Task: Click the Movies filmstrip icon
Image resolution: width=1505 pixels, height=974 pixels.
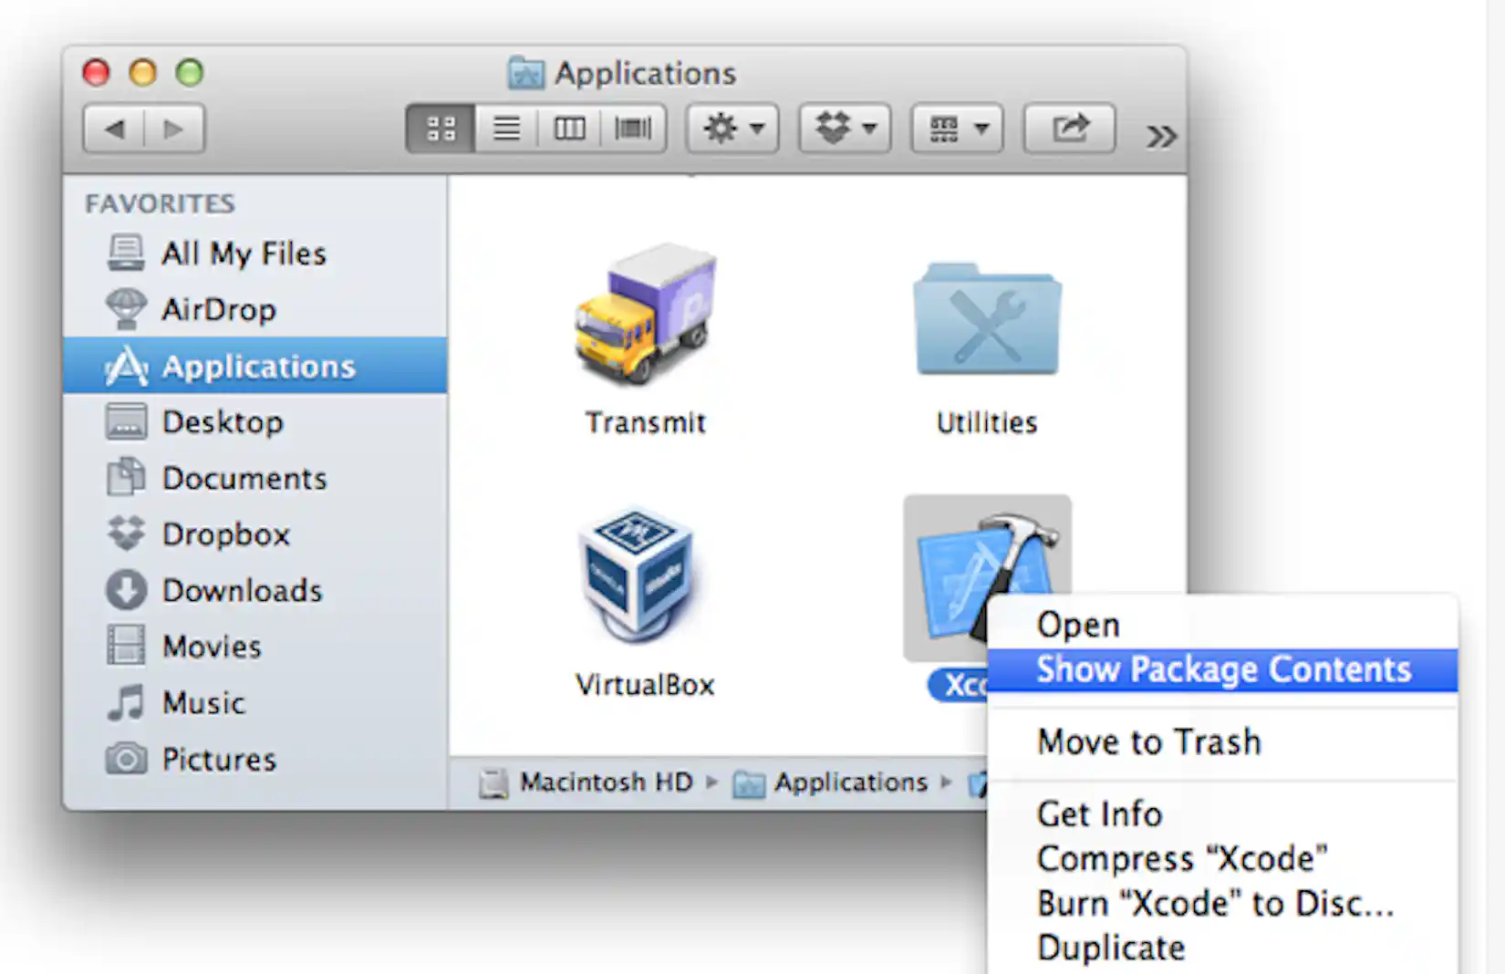Action: pyautogui.click(x=126, y=646)
